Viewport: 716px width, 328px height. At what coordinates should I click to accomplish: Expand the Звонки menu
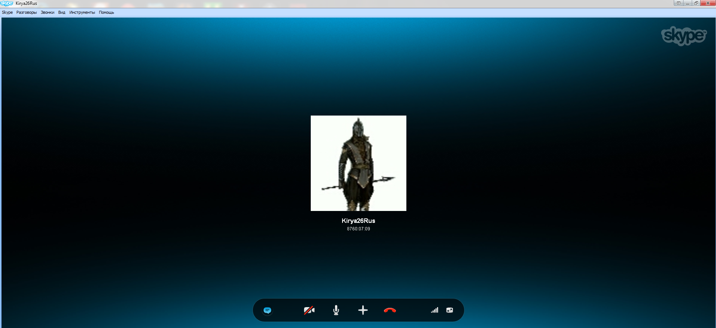(x=47, y=12)
